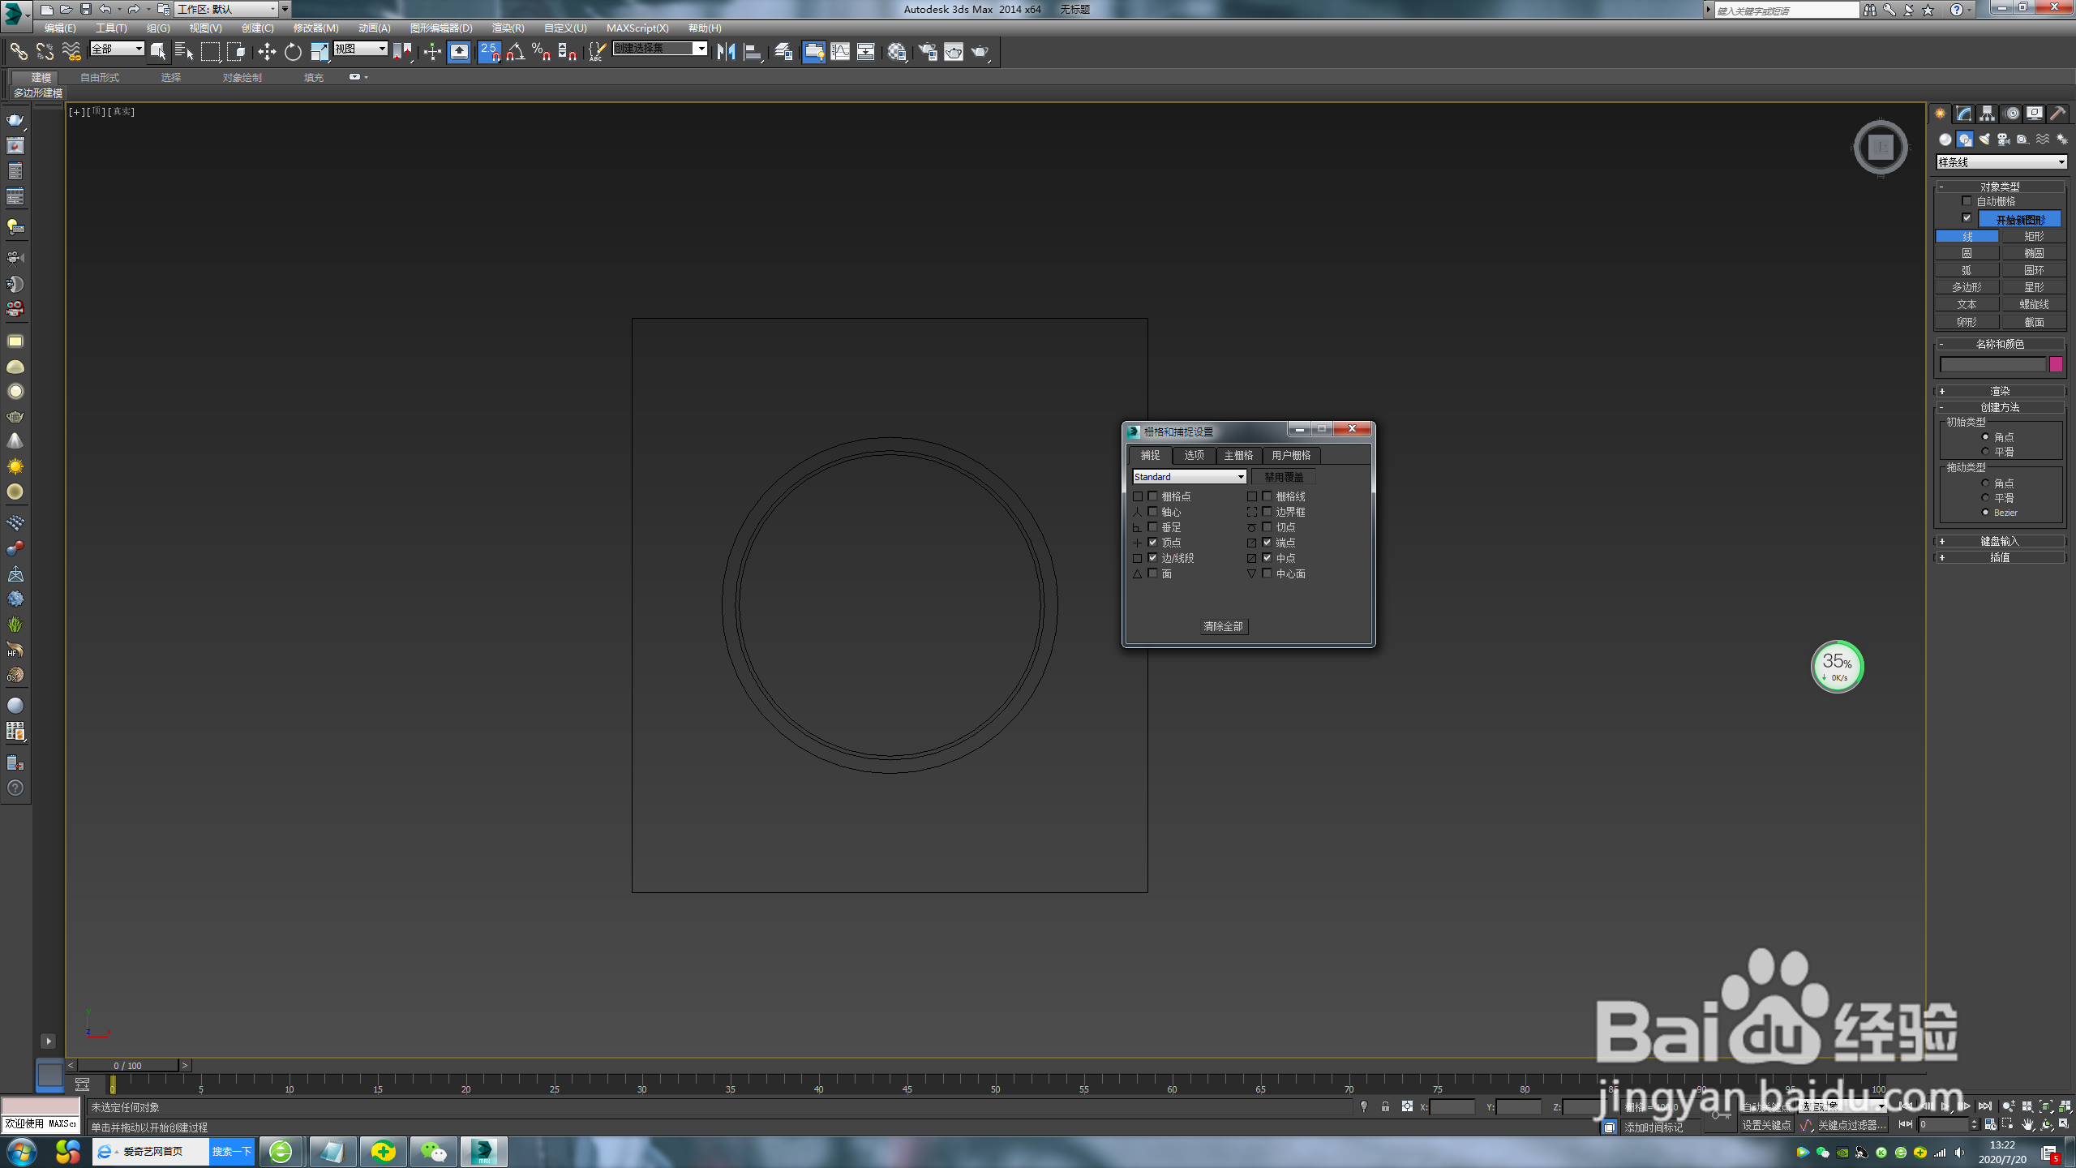2076x1168 pixels.
Task: Click the Select and Move tool
Action: coord(267,52)
